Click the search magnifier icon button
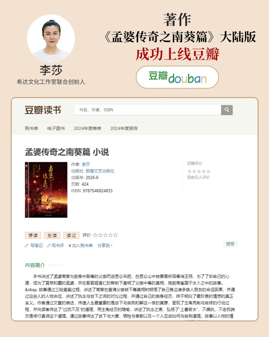This screenshot has width=269, height=337. point(227,110)
